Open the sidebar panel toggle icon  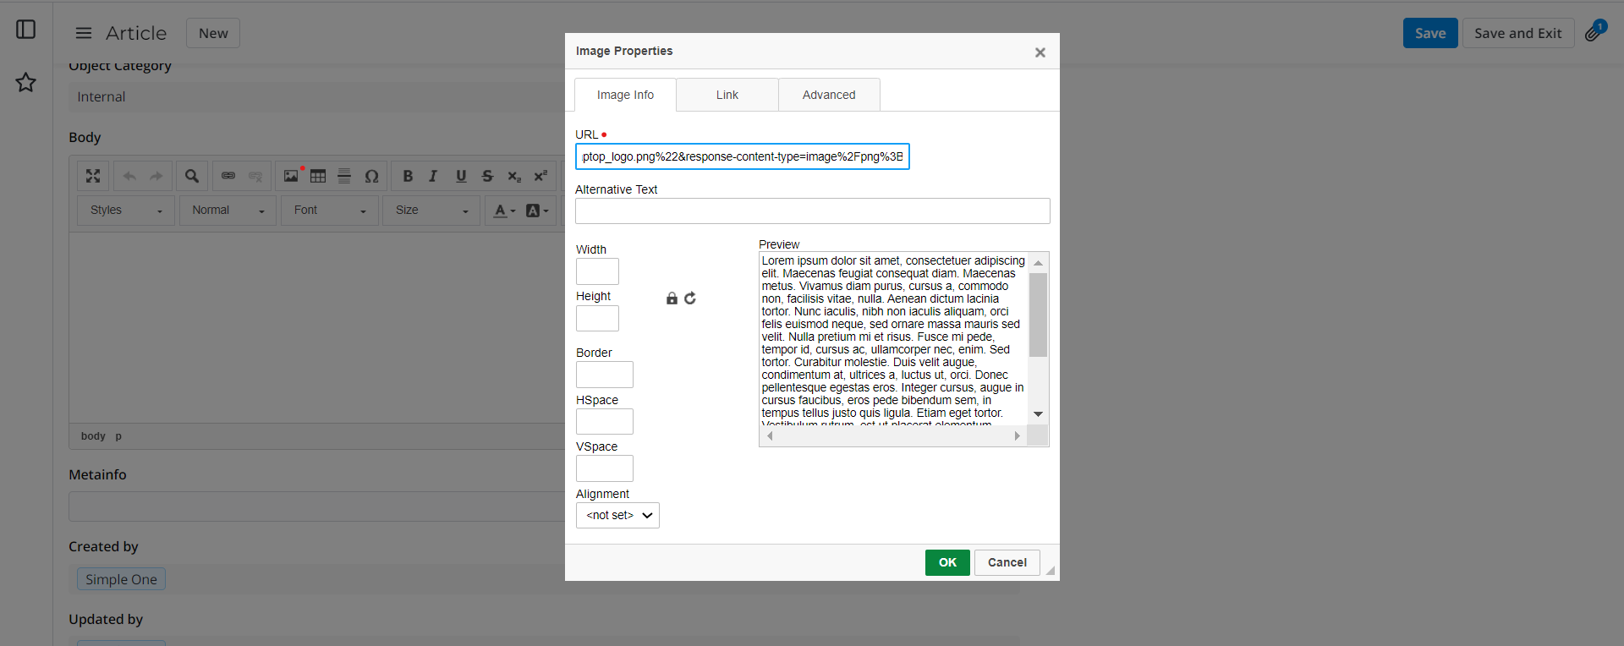point(26,30)
